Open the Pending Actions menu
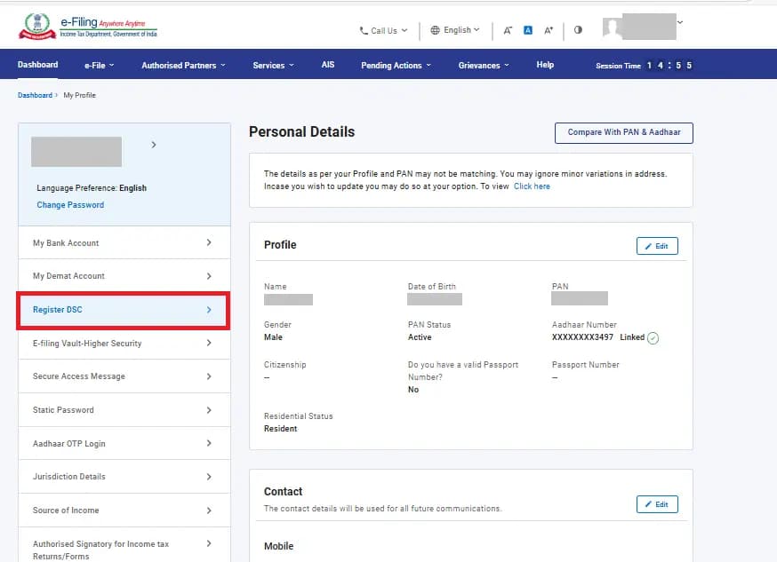Image resolution: width=777 pixels, height=562 pixels. 395,64
